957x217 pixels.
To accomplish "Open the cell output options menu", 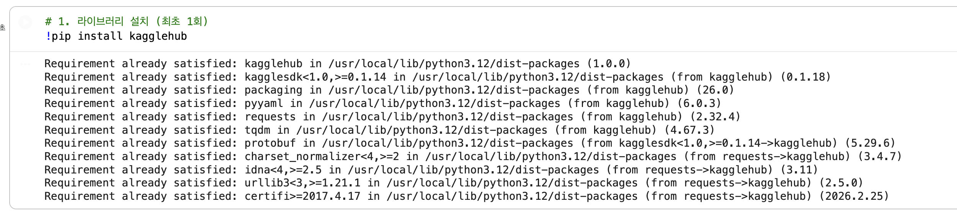I will click(25, 64).
